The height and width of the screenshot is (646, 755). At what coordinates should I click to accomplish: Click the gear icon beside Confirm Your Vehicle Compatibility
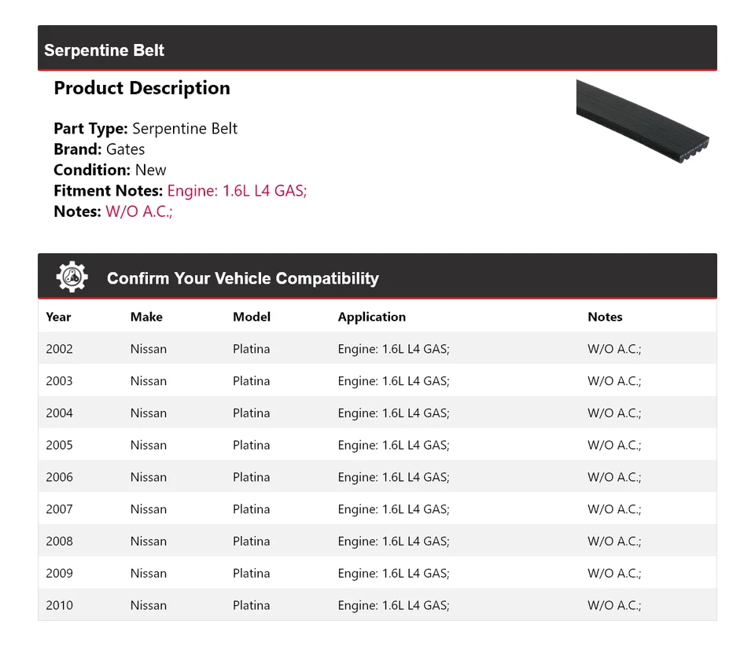click(72, 277)
